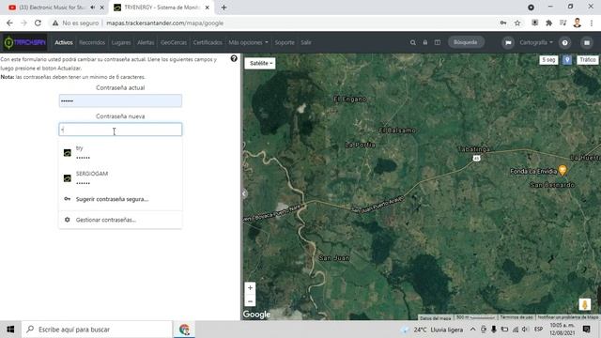The height and width of the screenshot is (338, 601).
Task: Click the Google logo on map
Action: 256,315
